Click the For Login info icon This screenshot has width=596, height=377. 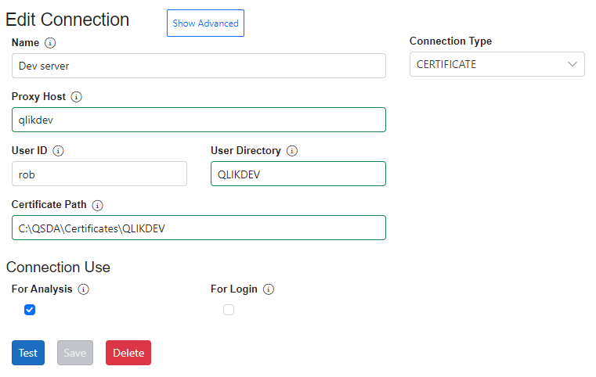(269, 289)
